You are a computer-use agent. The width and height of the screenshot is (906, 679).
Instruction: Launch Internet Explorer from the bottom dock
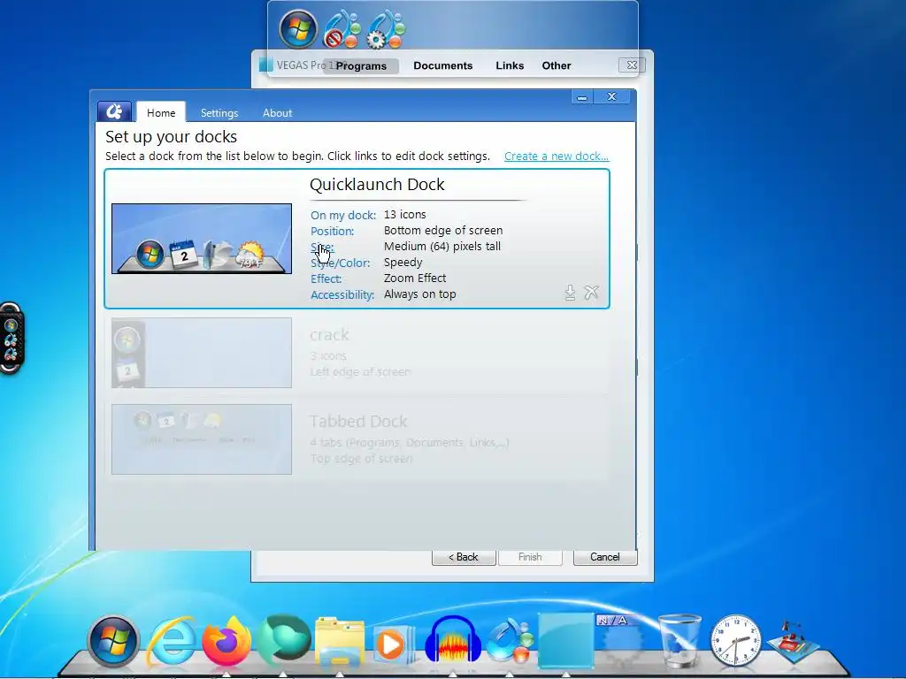(x=172, y=641)
